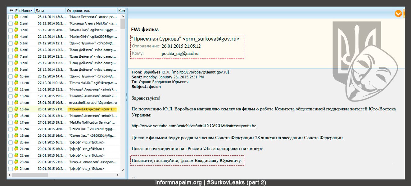Click the email icon of highlighted 15.eml
The image size is (411, 186).
click(16, 109)
